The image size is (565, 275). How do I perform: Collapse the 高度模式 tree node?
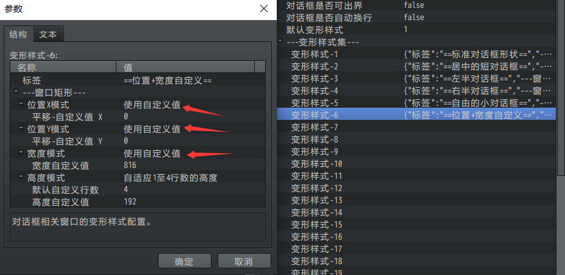pos(21,176)
